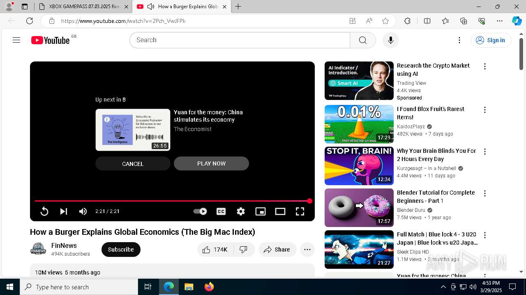Viewport: 526px width, 295px height.
Task: Open browser Collections
Action: tap(464, 21)
